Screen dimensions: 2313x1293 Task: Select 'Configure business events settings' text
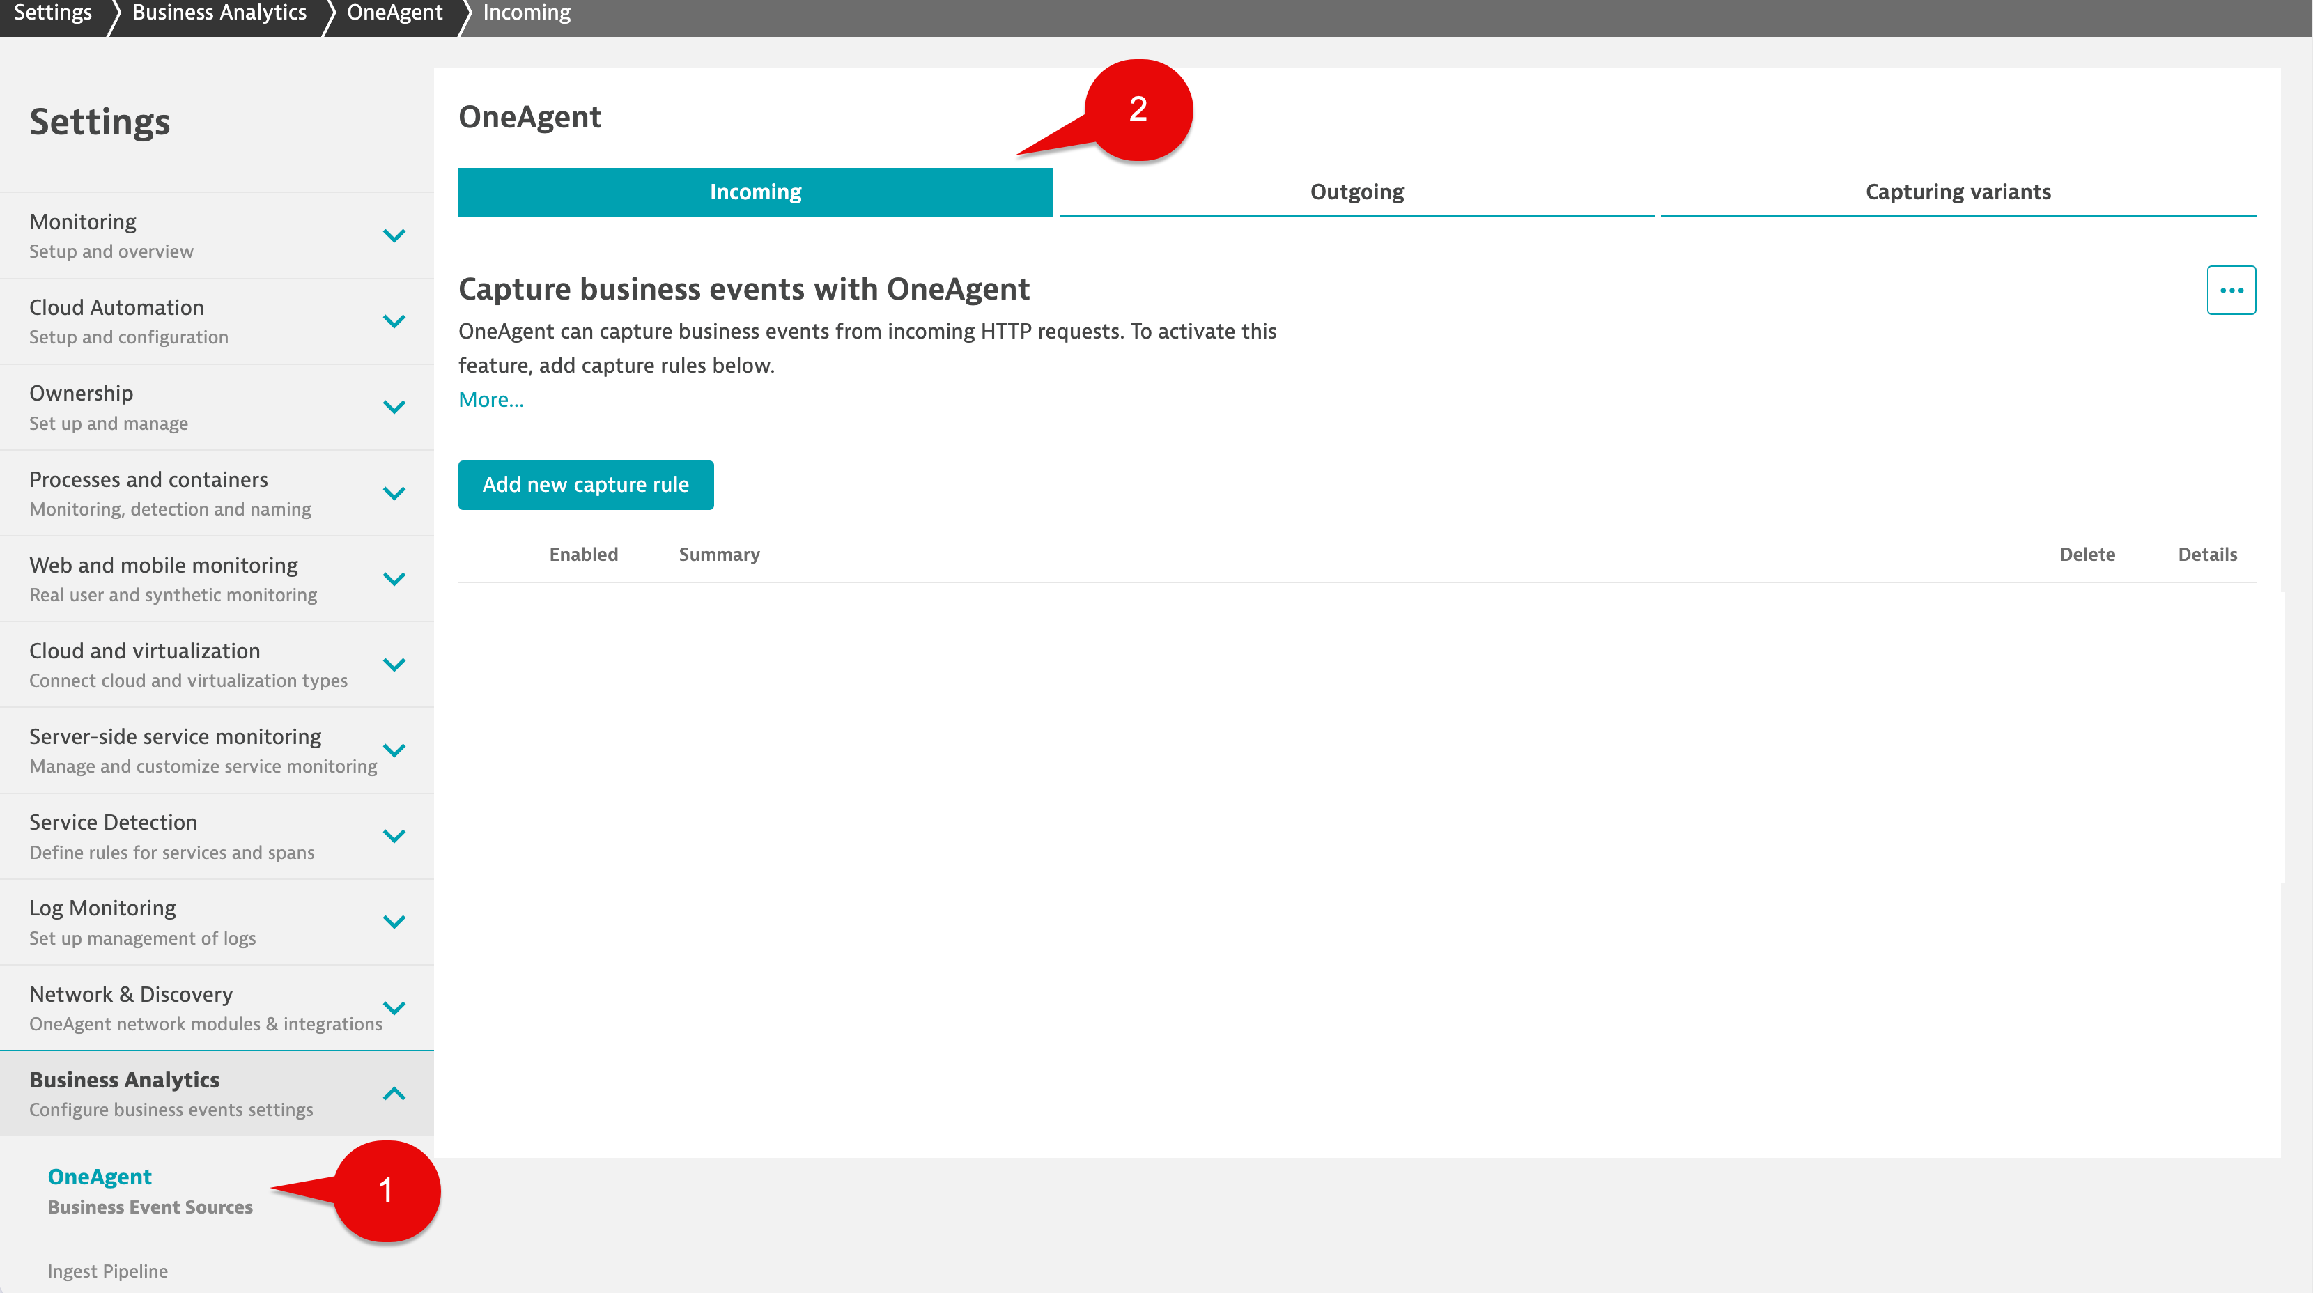(x=171, y=1110)
